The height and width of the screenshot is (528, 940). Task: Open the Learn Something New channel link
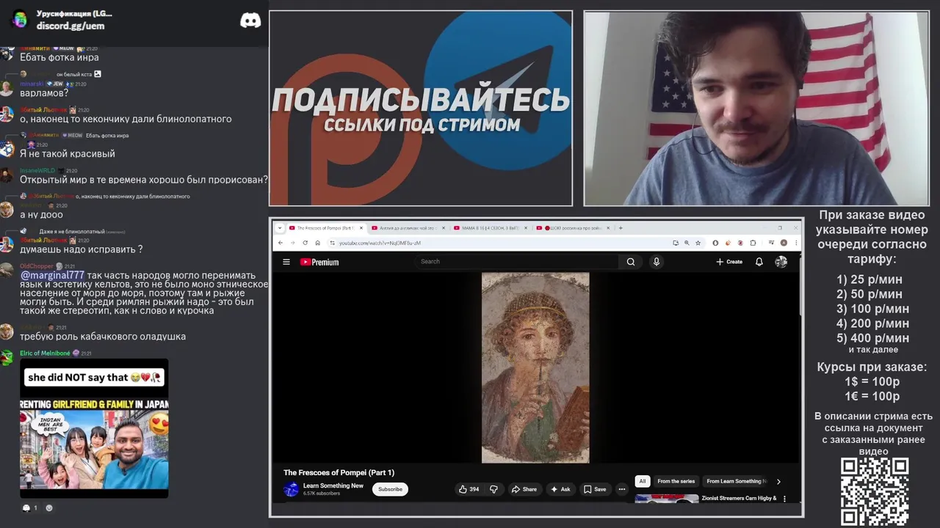(333, 485)
